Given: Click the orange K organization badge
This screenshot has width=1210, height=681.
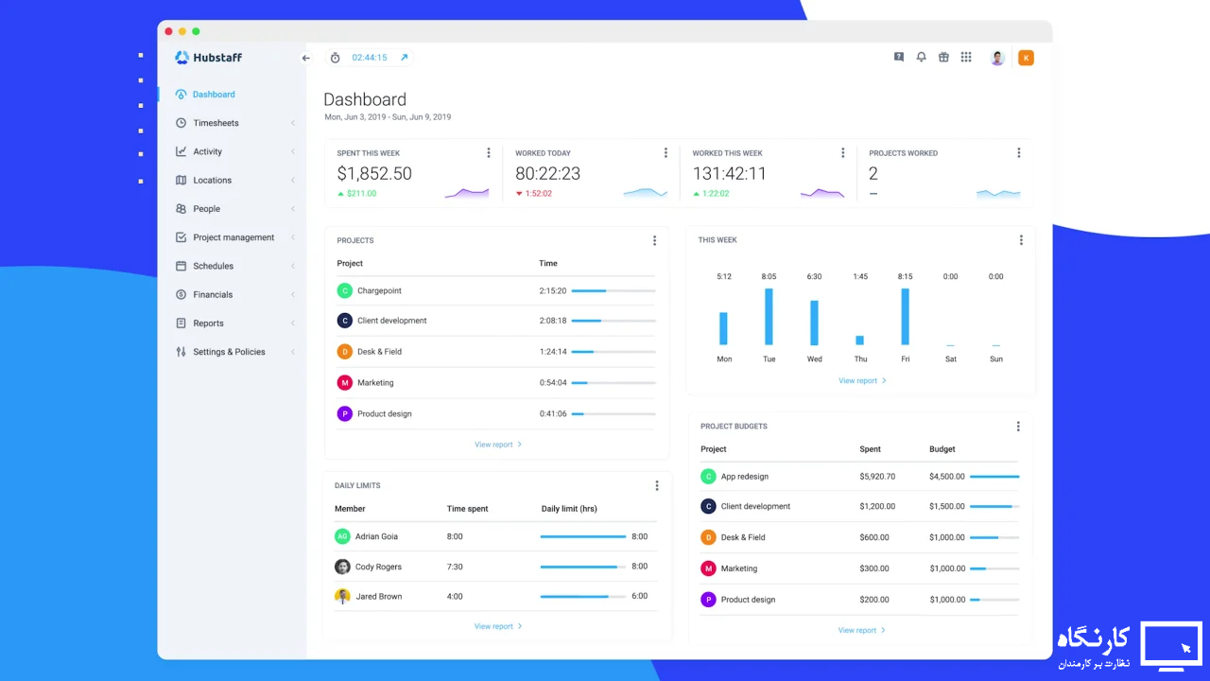Looking at the screenshot, I should 1026,58.
